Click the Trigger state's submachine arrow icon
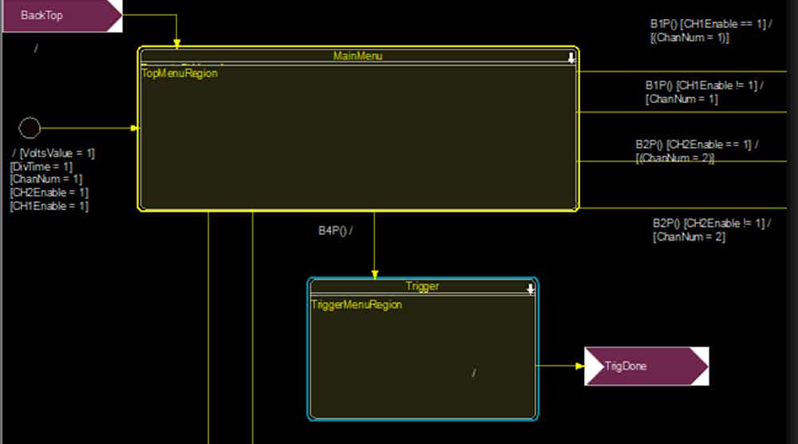The image size is (798, 444). (530, 289)
